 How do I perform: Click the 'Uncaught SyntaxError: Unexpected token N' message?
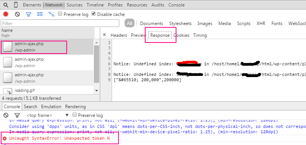pos(59,139)
